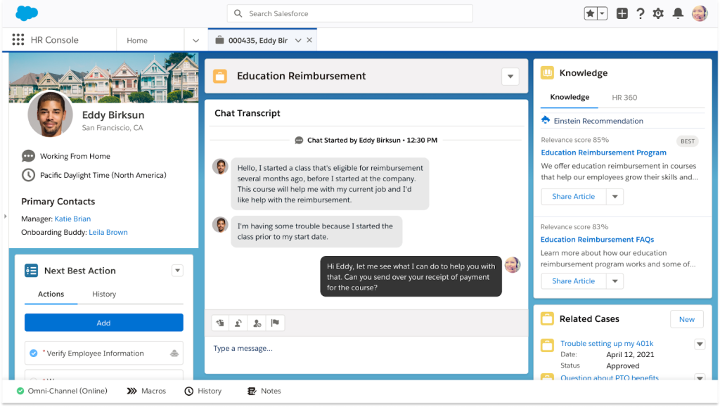Select the History tab in Next Best Action

coord(104,294)
